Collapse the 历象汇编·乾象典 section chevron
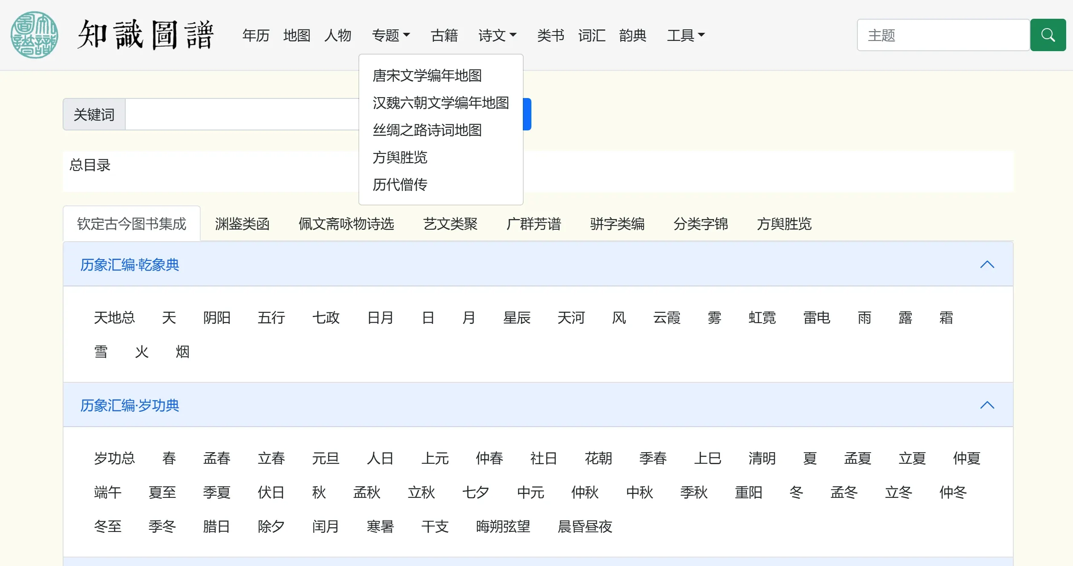 988,264
